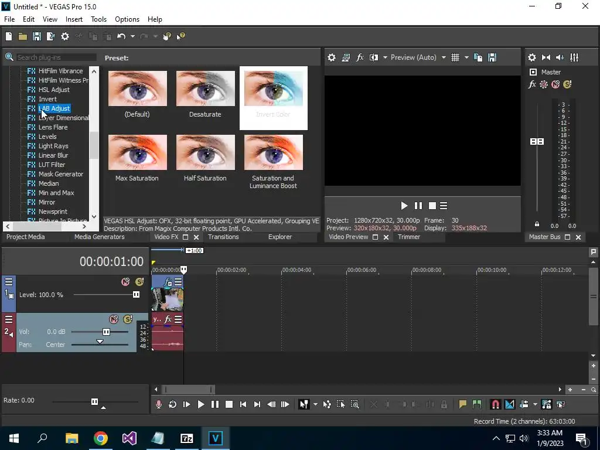
Task: Select the Zoom Edit tool
Action: [354, 404]
